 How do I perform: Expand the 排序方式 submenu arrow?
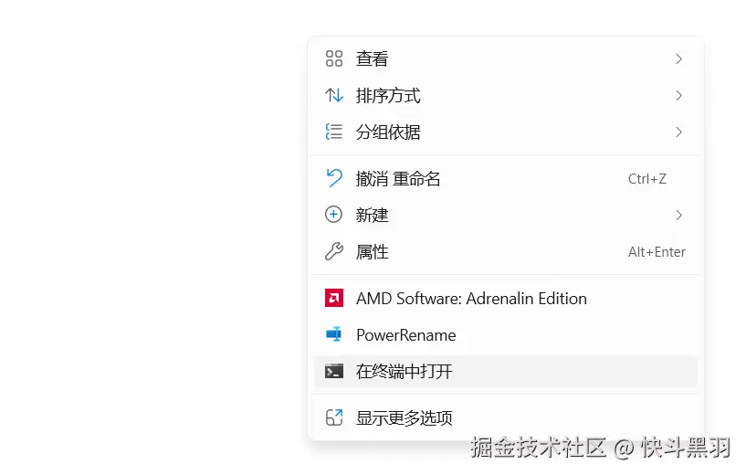click(x=678, y=96)
